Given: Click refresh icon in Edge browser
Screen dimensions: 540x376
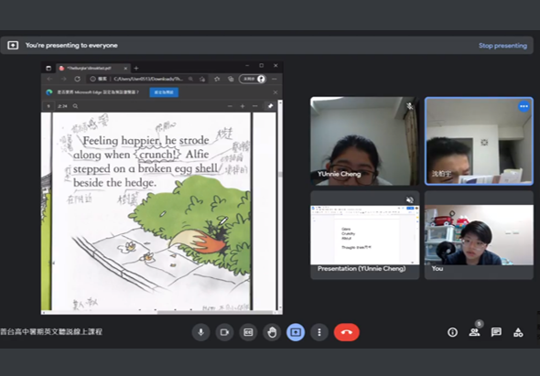Looking at the screenshot, I should 78,79.
